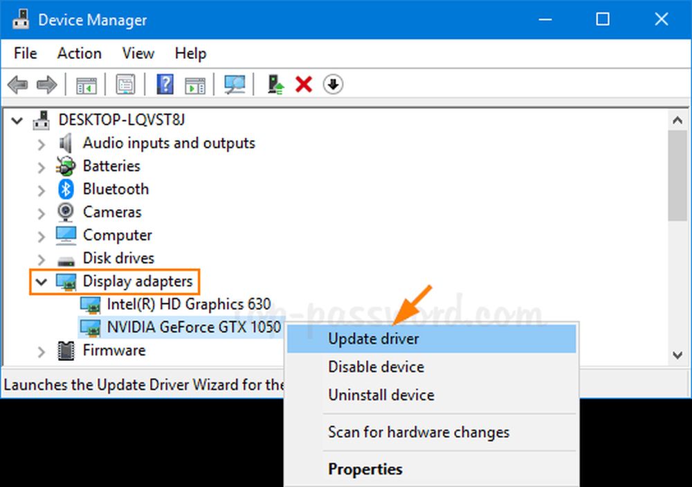Go forward with the toolbar Forward arrow
This screenshot has width=692, height=487.
point(47,84)
